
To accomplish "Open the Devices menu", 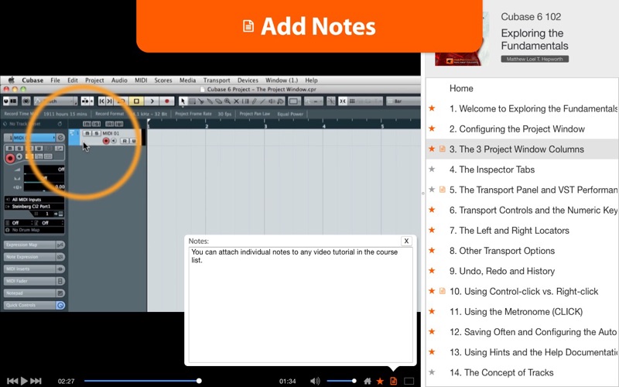I will pyautogui.click(x=248, y=80).
